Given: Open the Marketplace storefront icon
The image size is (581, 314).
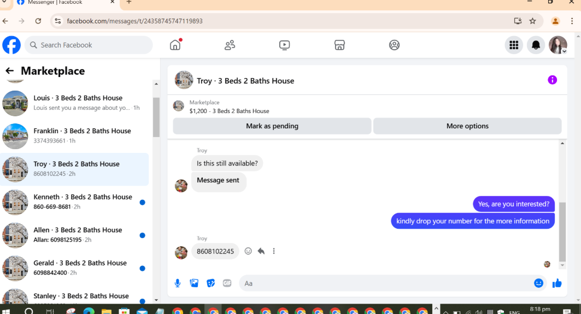Looking at the screenshot, I should 339,45.
